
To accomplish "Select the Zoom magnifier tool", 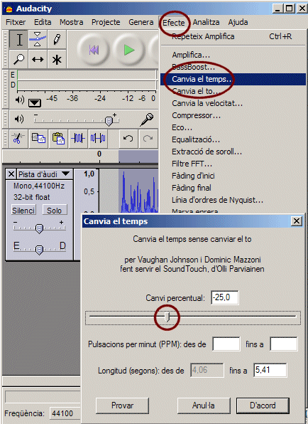I will [19, 58].
